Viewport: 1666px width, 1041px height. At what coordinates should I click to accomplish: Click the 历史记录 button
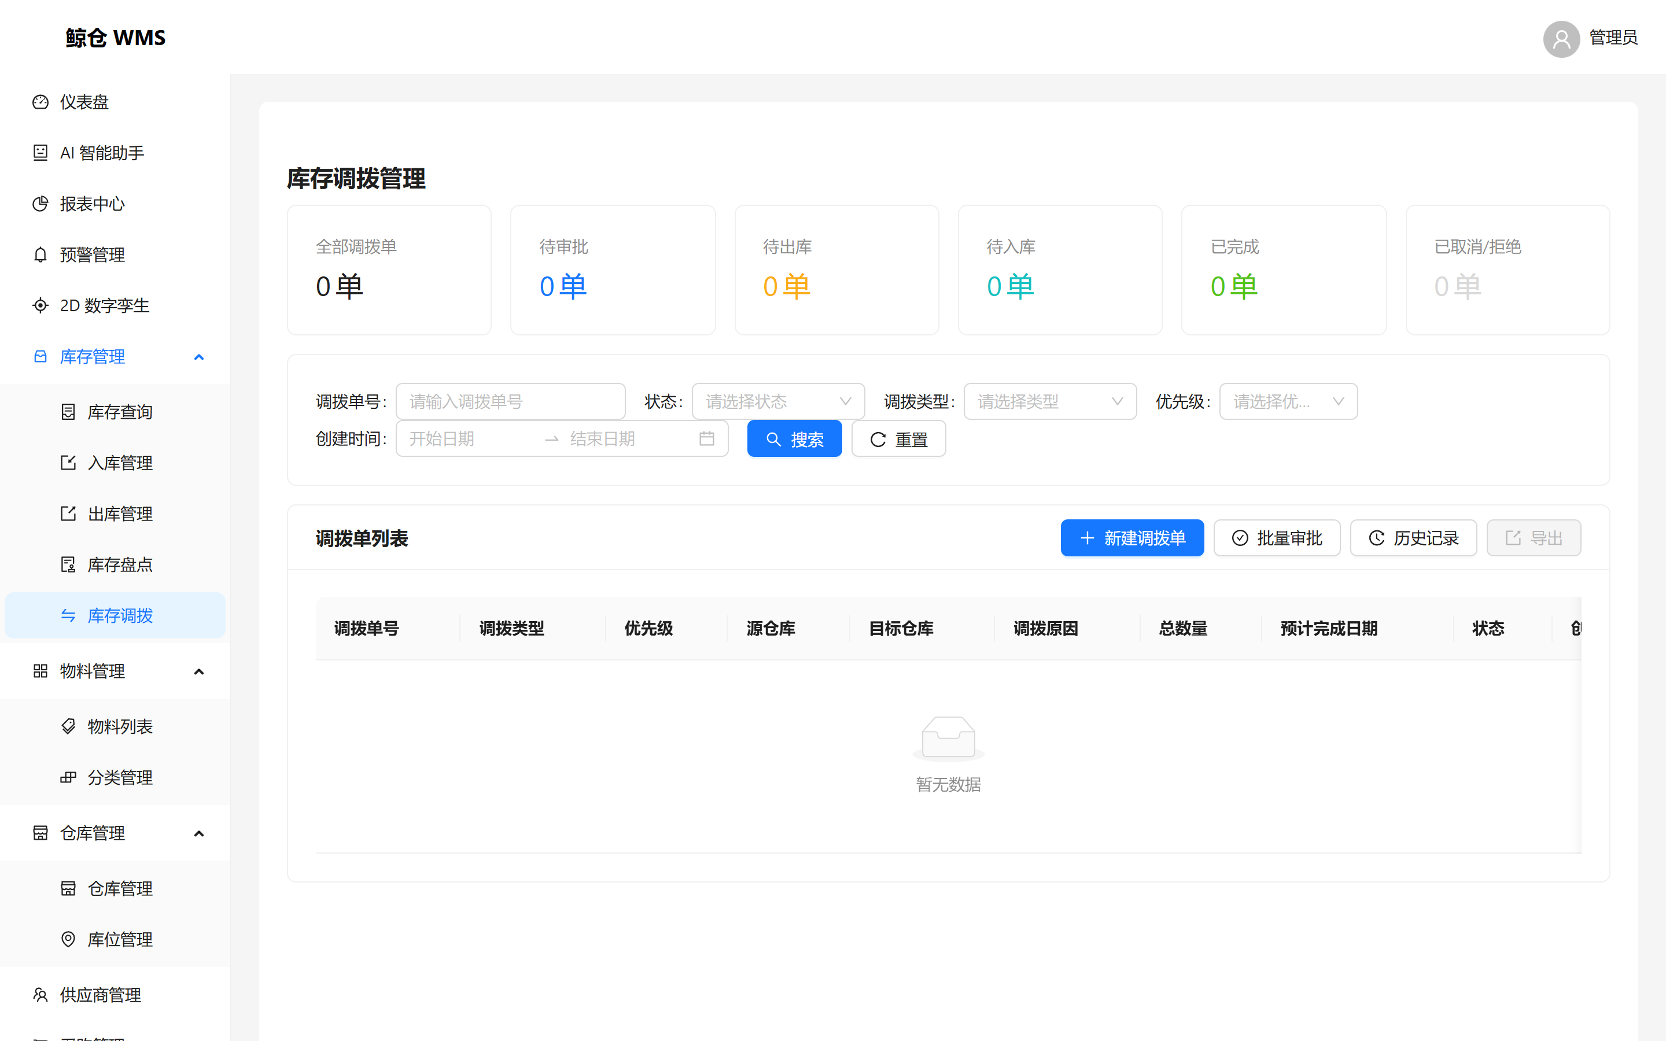click(x=1413, y=538)
